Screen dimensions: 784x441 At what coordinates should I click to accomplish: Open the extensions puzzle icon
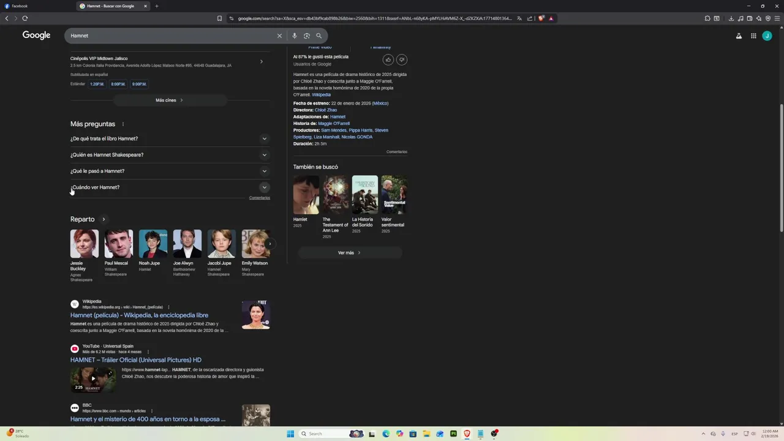point(707,18)
